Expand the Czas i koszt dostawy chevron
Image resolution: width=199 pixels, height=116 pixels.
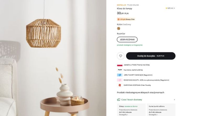tap(174, 100)
